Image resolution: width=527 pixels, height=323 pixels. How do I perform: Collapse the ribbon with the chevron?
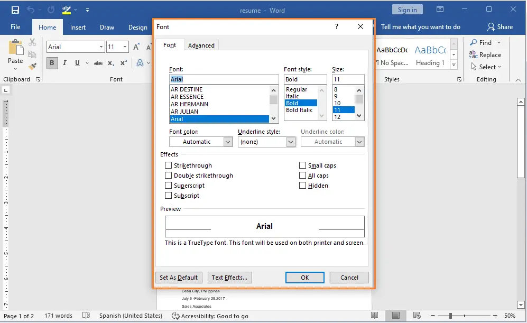pos(518,80)
